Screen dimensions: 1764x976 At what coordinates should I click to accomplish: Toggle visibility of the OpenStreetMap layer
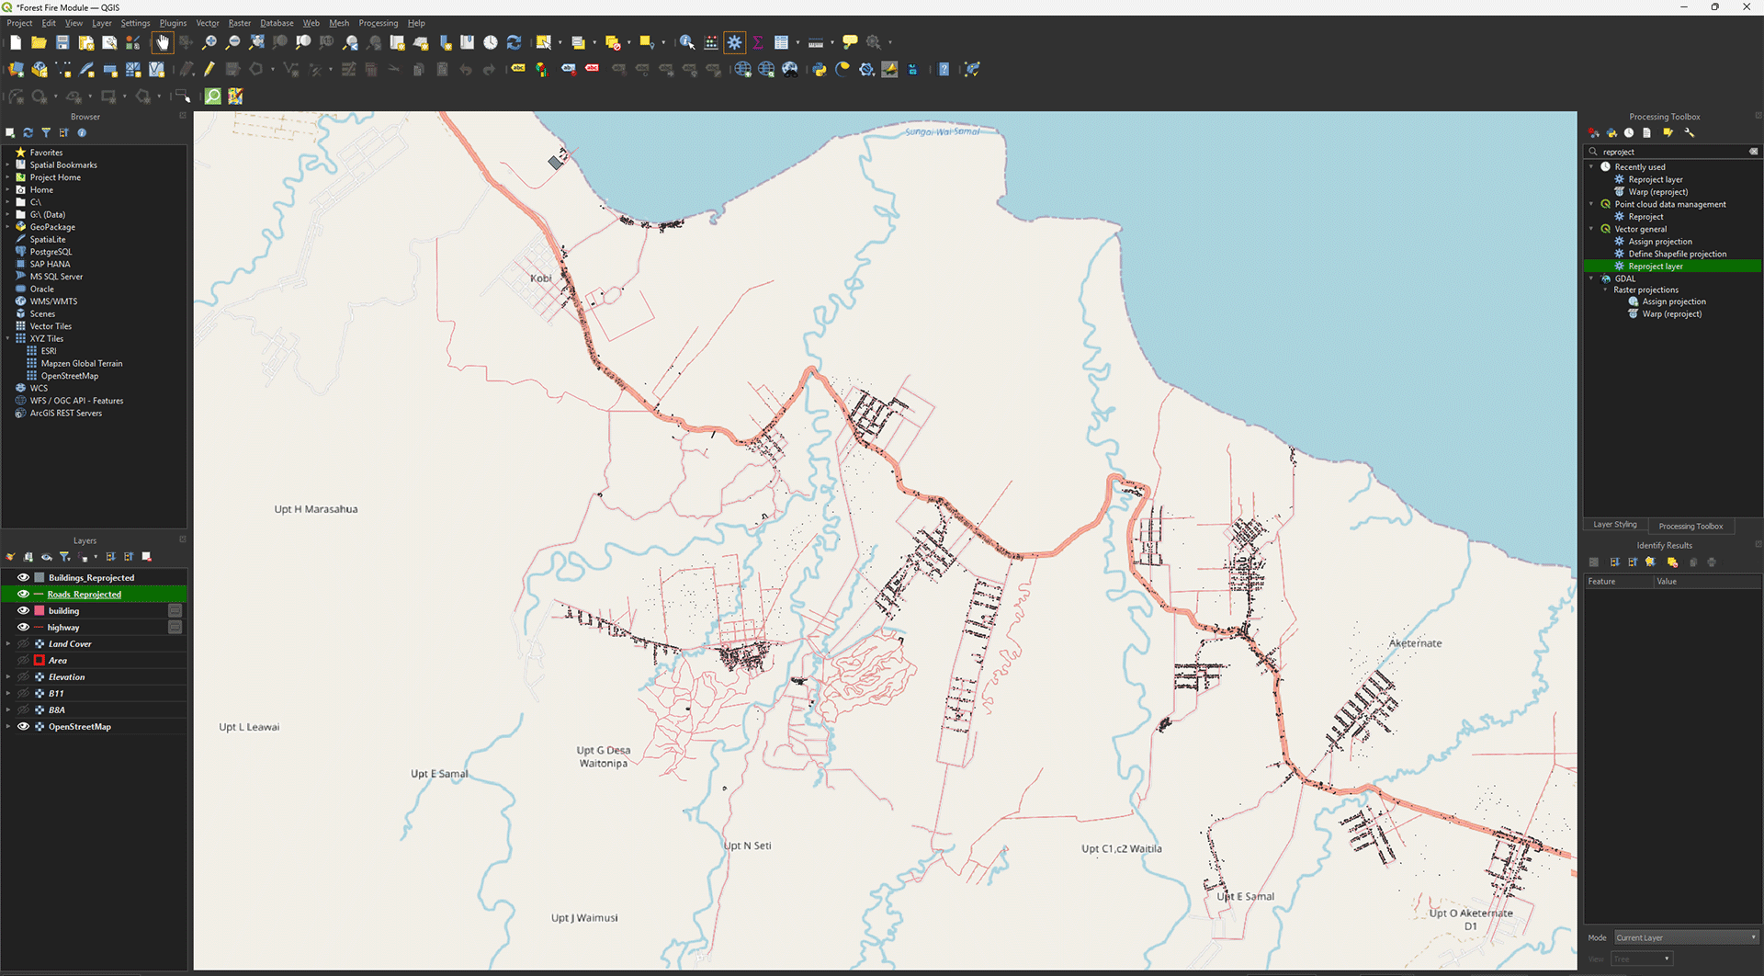coord(24,727)
